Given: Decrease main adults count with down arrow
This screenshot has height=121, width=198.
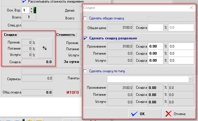Looking at the screenshot, I should 32,12.
